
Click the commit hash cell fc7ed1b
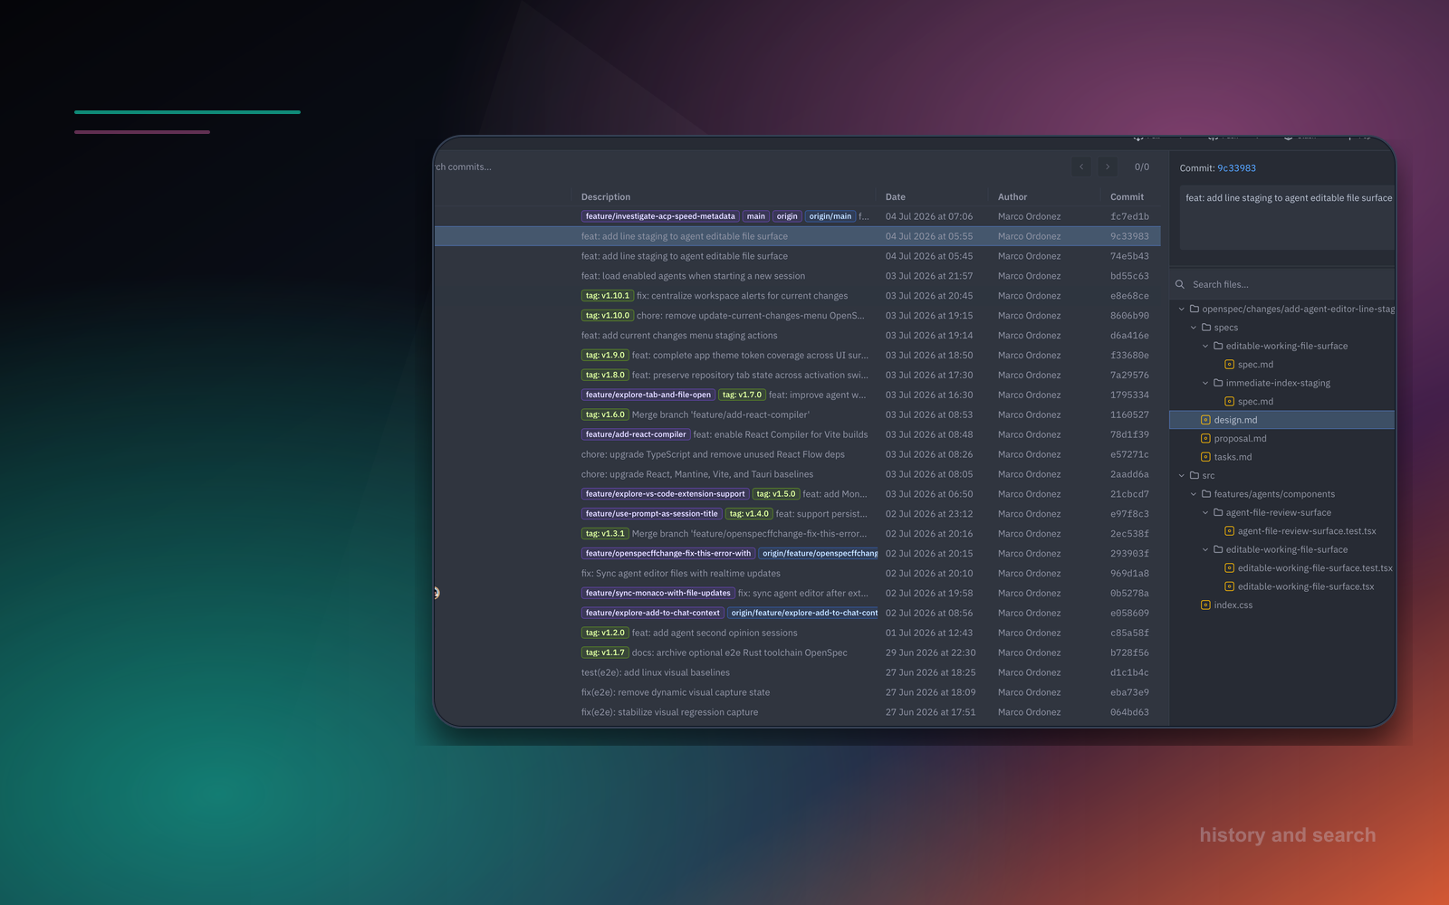tap(1129, 217)
